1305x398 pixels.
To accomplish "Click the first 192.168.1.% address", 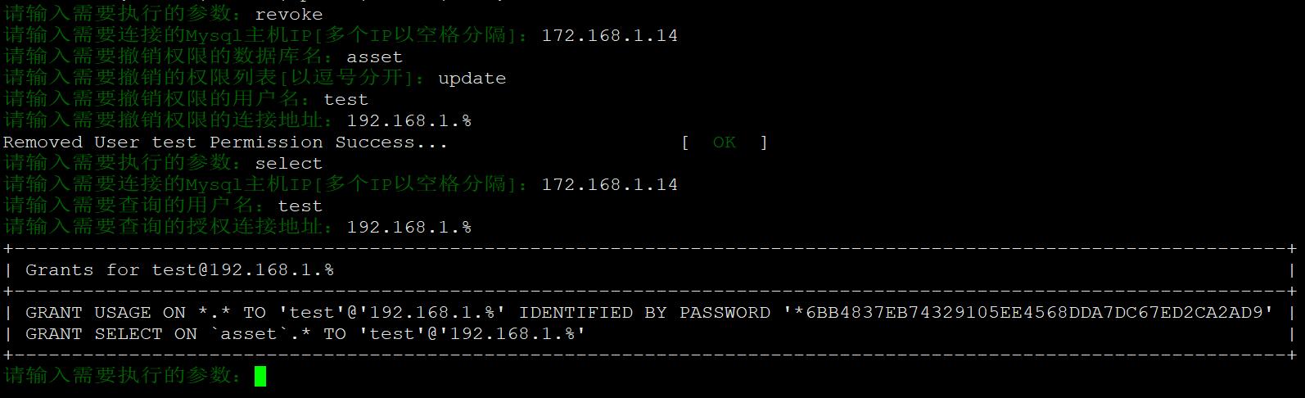I will (409, 121).
